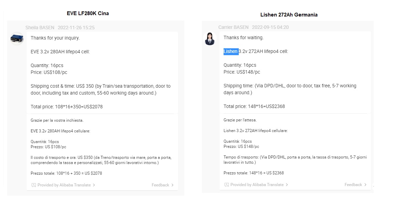Click the 'EVE LF280K Cina' heading
Viewport: 401px width, 206px height.
pos(88,13)
